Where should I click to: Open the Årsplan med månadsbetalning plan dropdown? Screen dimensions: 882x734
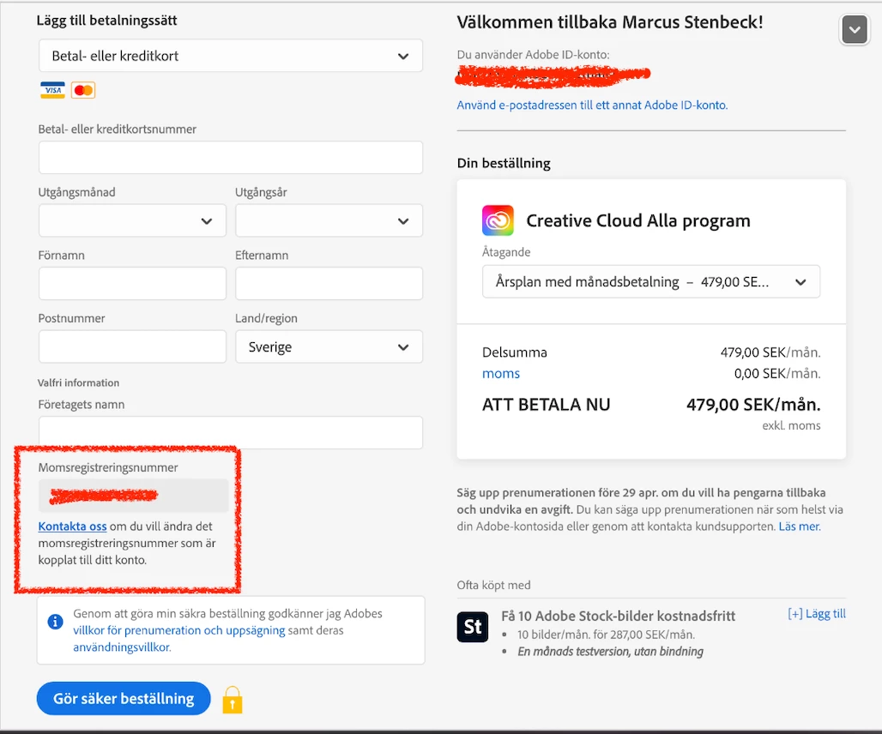click(651, 281)
